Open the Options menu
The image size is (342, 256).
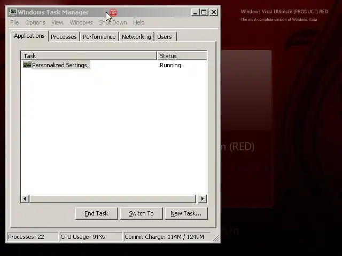[35, 22]
